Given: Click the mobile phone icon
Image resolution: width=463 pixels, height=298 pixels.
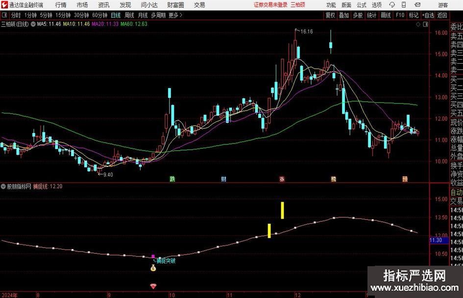Looking at the screenshot, I should click(404, 5).
